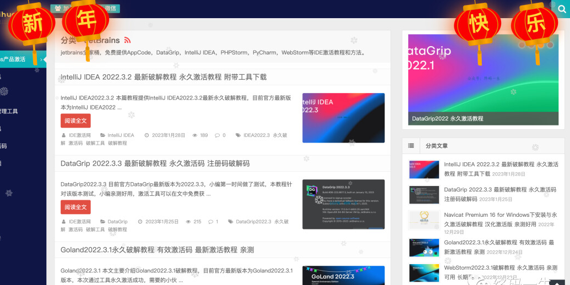This screenshot has height=285, width=570.
Task: Open the DataGrip 2022.3.3 about-dialog thumbnail
Action: (x=344, y=204)
